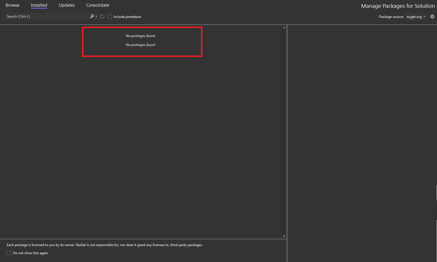This screenshot has width=437, height=262.
Task: Open the nuget.org package source dropdown
Action: click(416, 17)
